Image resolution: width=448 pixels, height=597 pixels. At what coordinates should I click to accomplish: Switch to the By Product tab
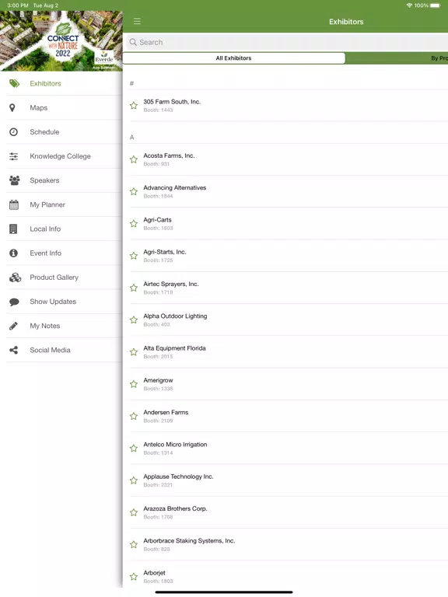pyautogui.click(x=397, y=58)
